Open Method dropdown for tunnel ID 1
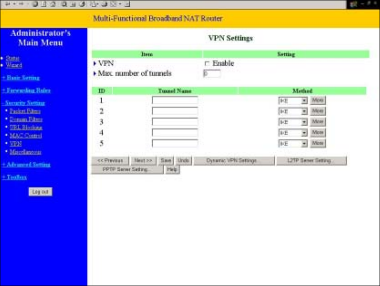Viewport: 380px width, 286px height. click(x=293, y=100)
